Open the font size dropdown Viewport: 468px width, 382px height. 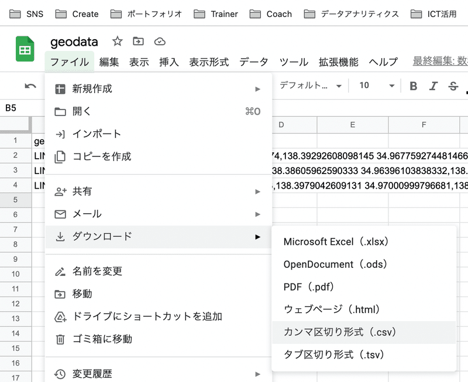click(377, 86)
